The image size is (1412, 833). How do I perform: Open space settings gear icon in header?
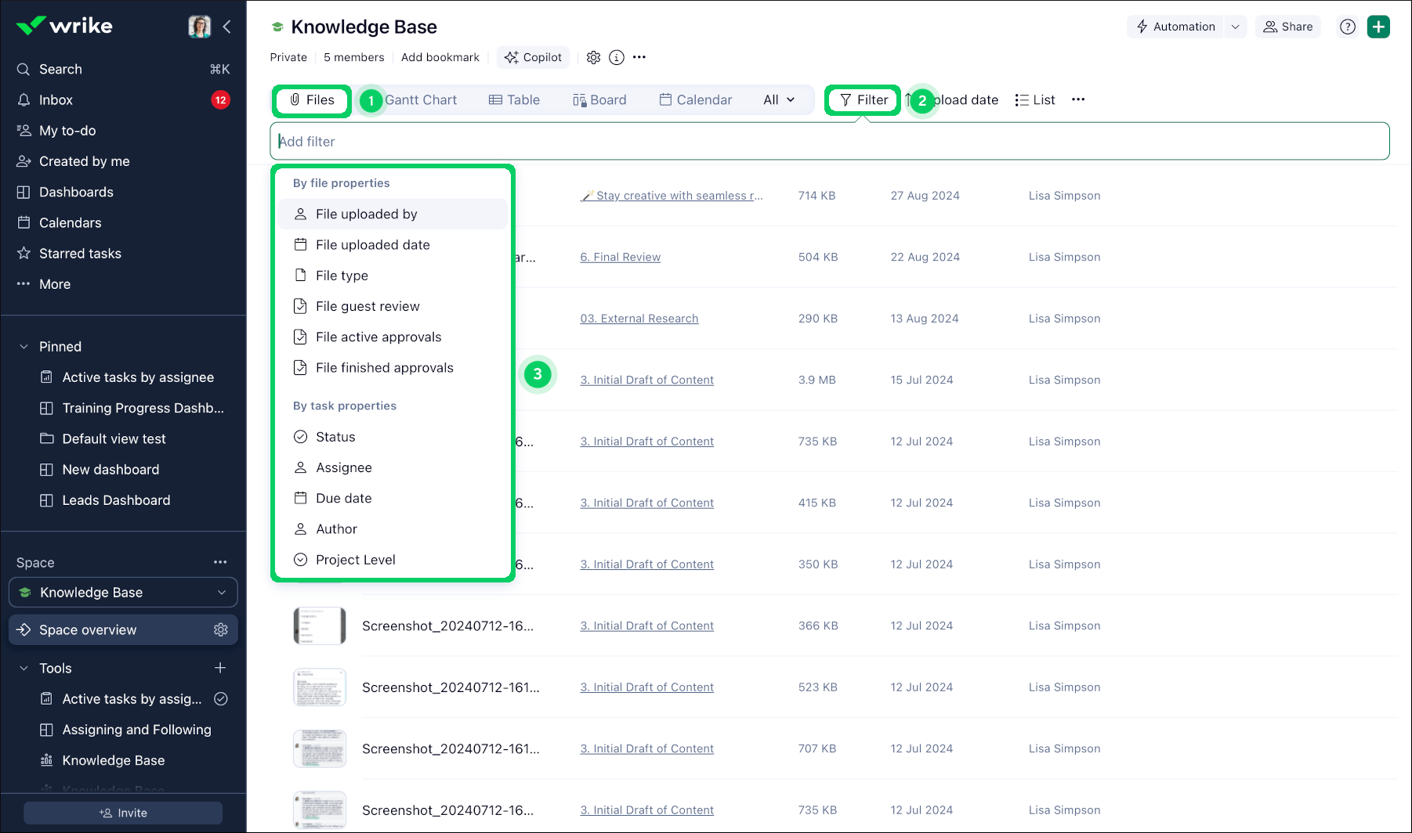coord(594,57)
